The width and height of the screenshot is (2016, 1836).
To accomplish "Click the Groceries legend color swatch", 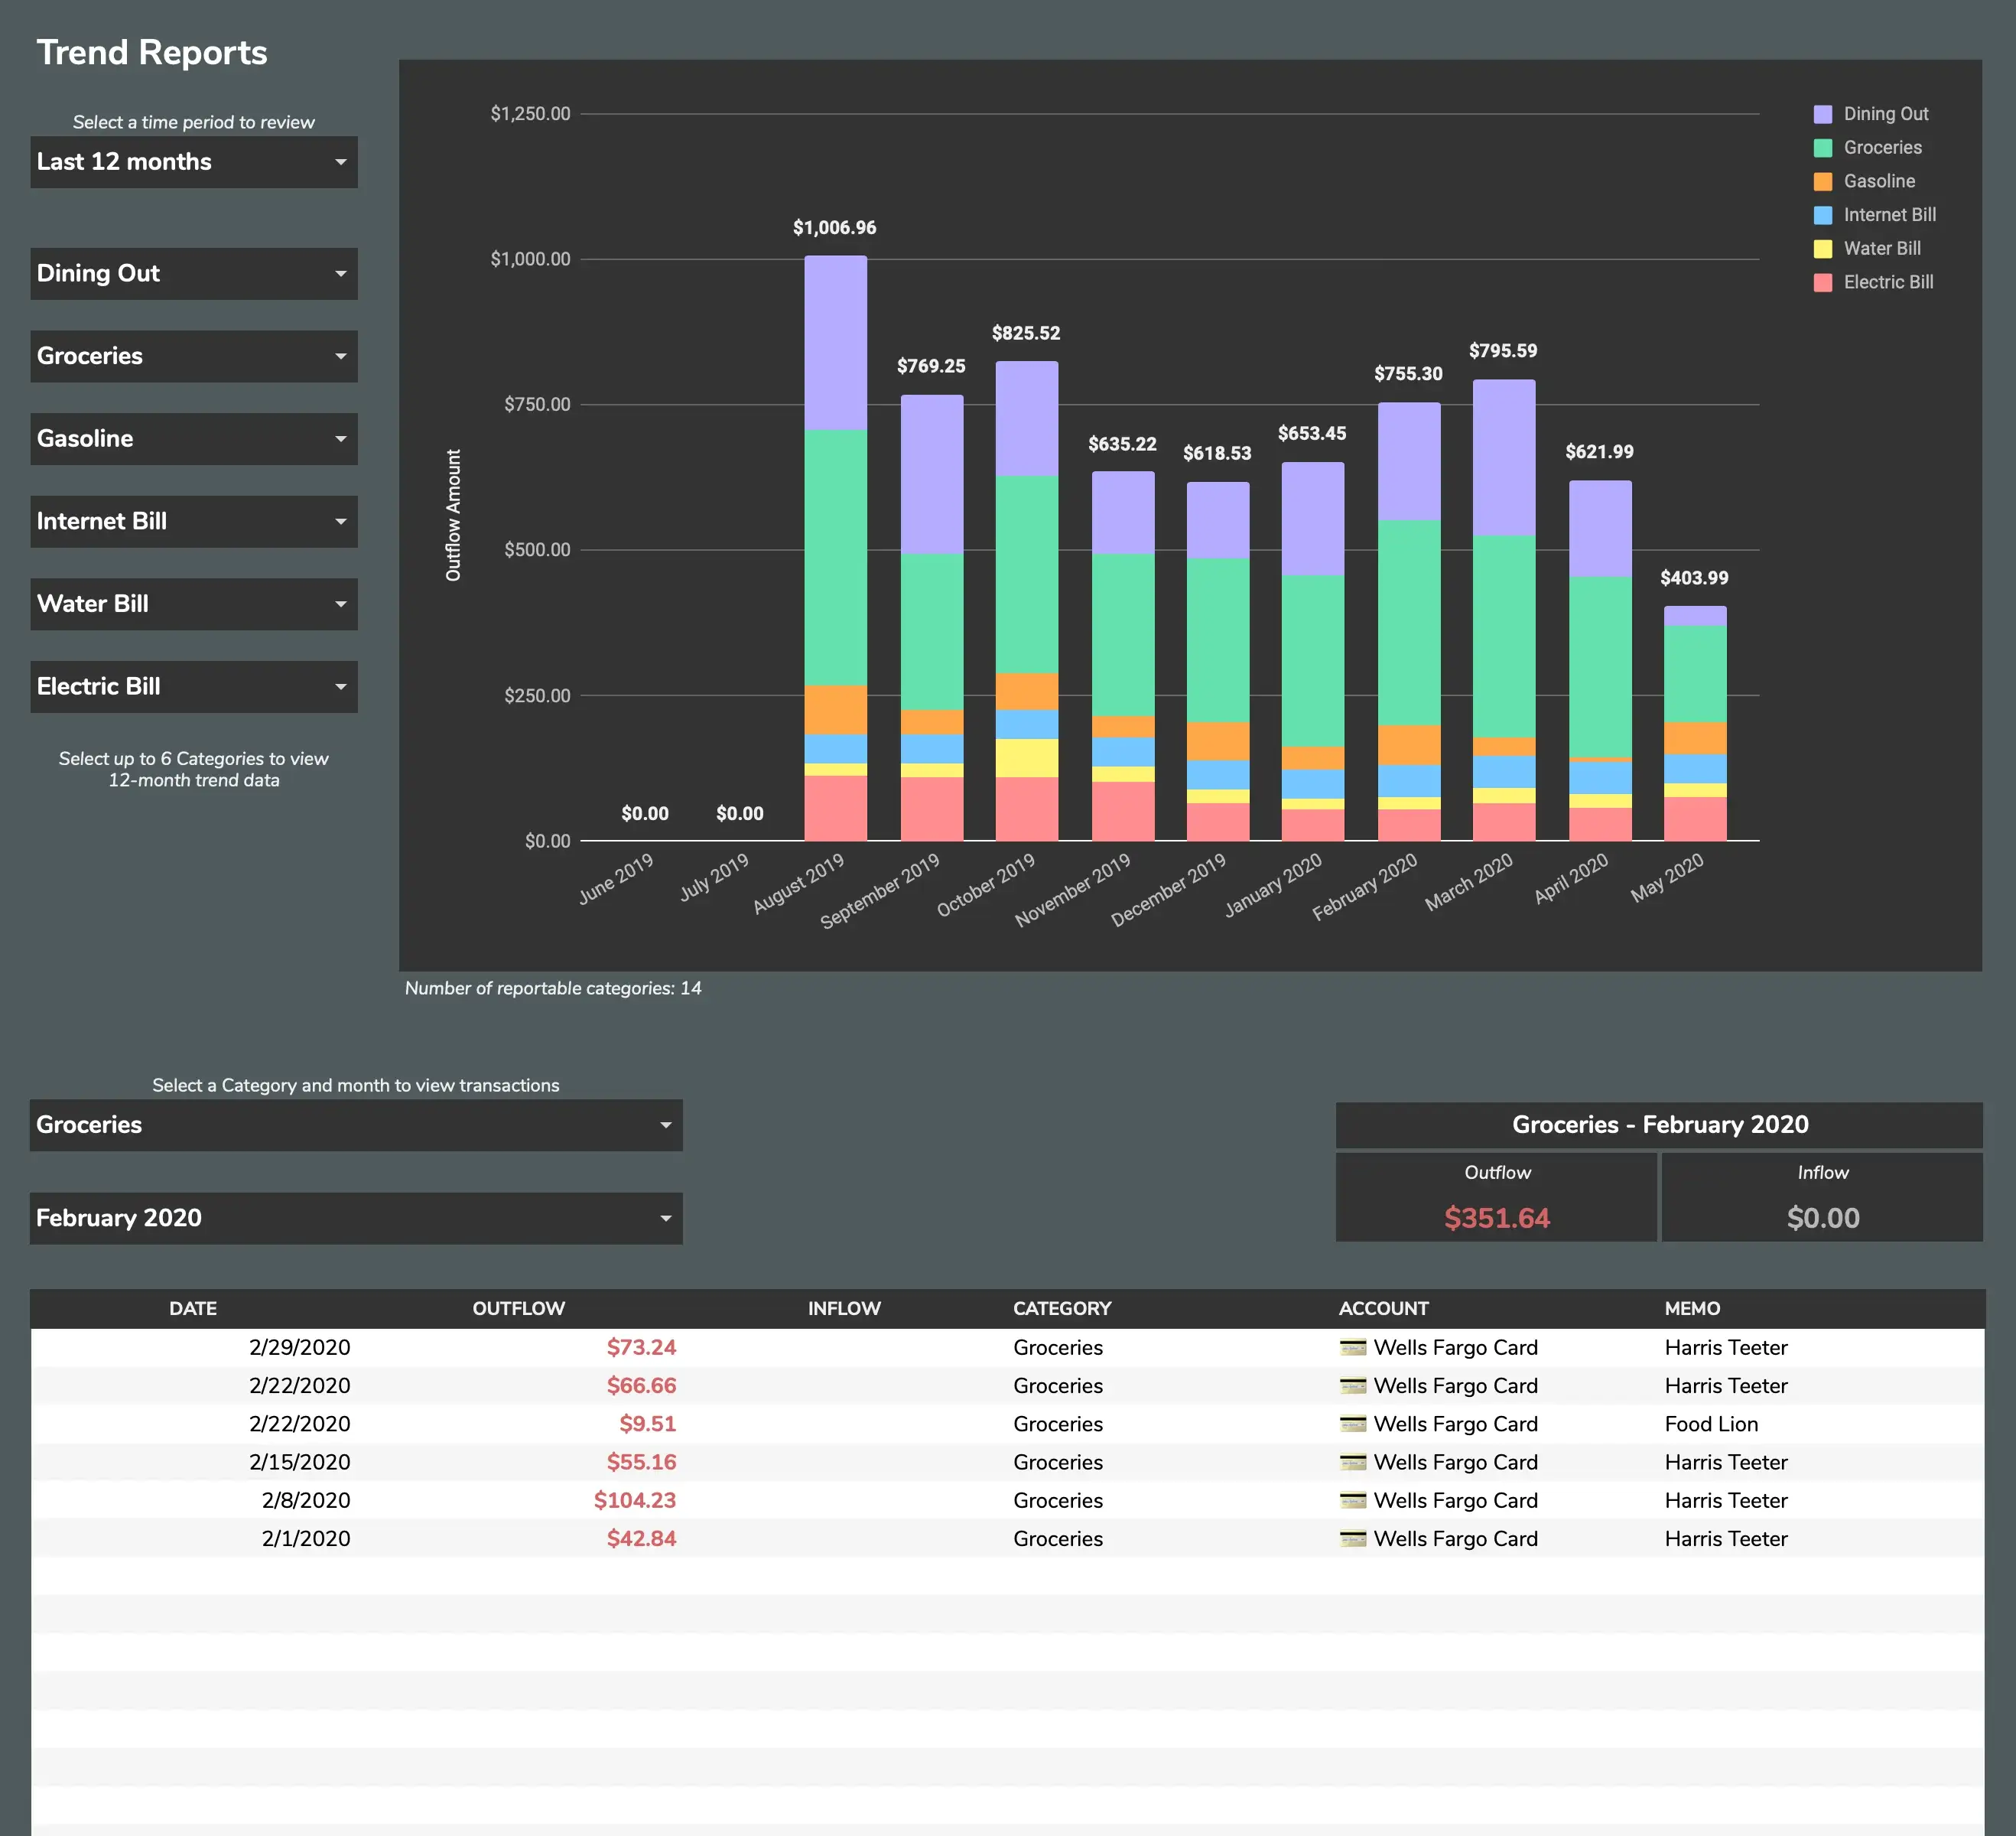I will click(x=1823, y=148).
